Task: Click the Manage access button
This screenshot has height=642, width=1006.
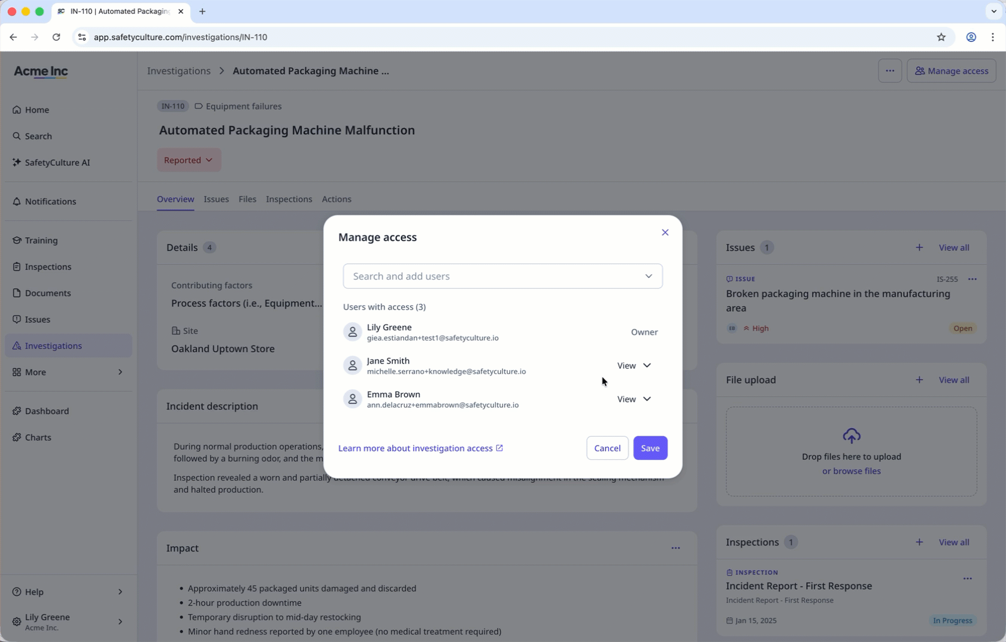Action: [x=952, y=71]
